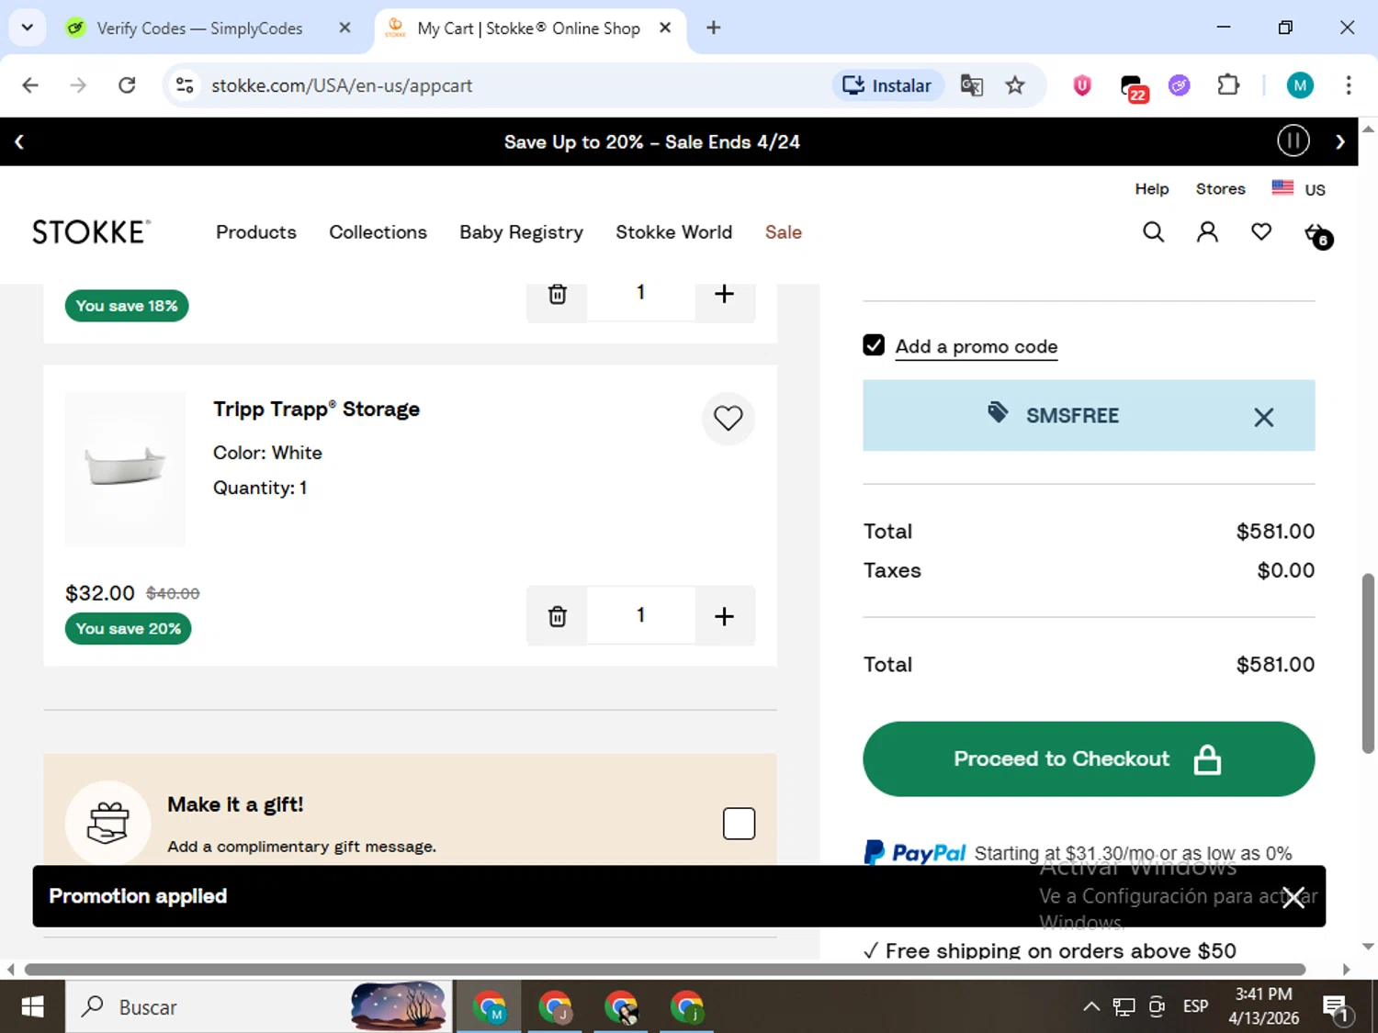The height and width of the screenshot is (1033, 1378).
Task: Open the Help link
Action: [1152, 188]
